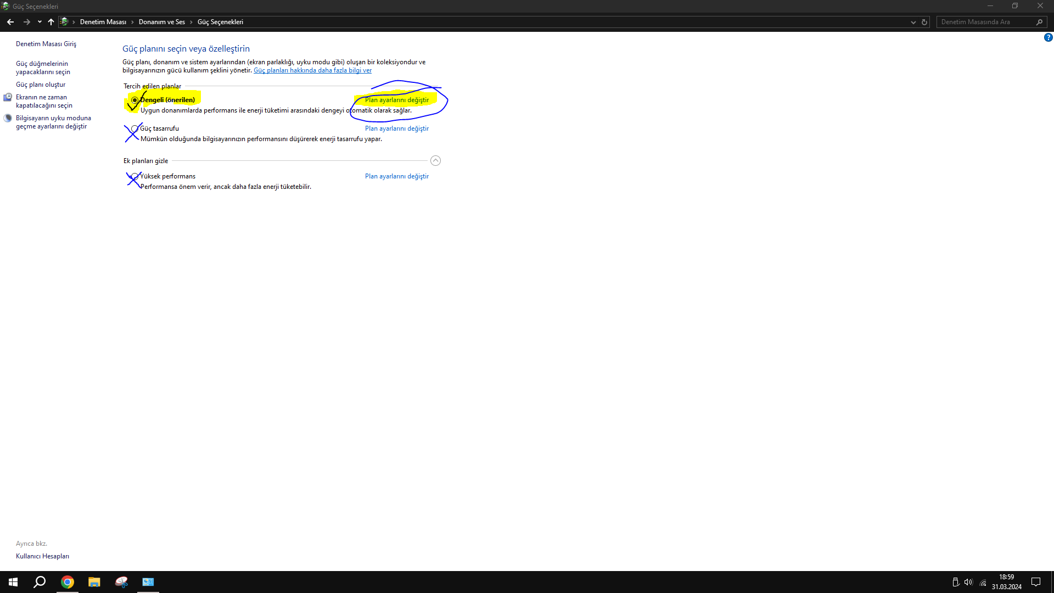Open the address bar history dropdown
This screenshot has height=593, width=1054.
coord(913,22)
